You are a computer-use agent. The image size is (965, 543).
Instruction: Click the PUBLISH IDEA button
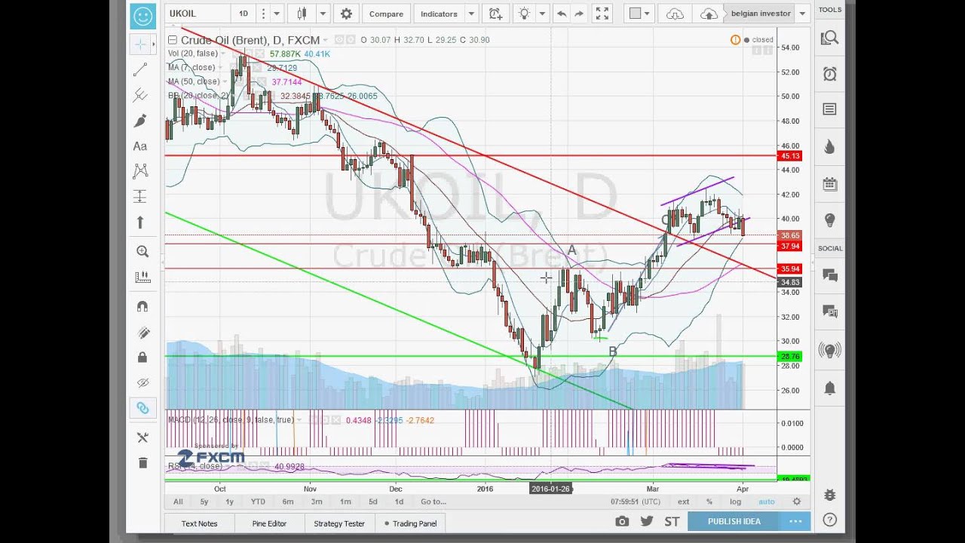click(734, 521)
